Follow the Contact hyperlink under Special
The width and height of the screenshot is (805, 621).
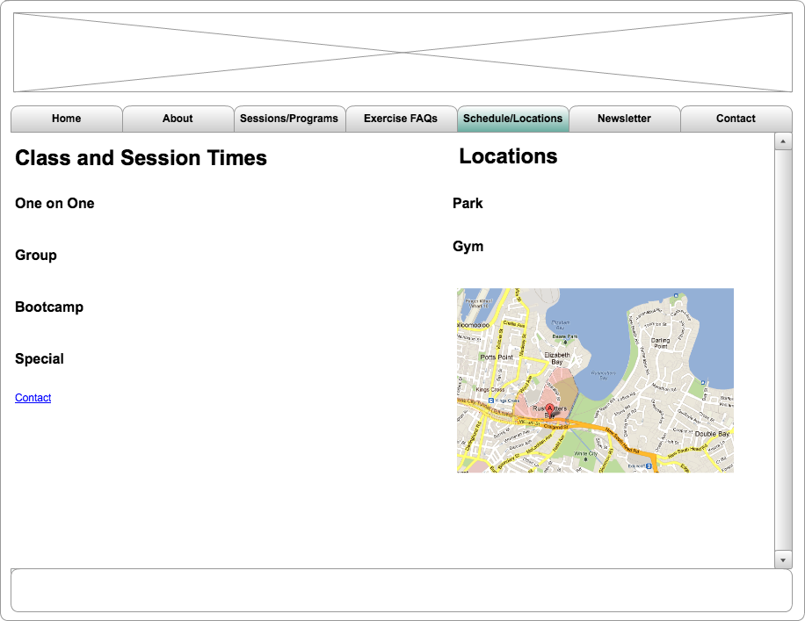[33, 397]
